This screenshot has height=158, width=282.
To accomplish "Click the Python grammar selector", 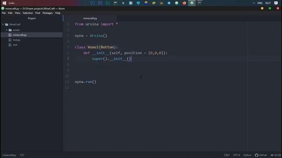I will pos(247,155).
